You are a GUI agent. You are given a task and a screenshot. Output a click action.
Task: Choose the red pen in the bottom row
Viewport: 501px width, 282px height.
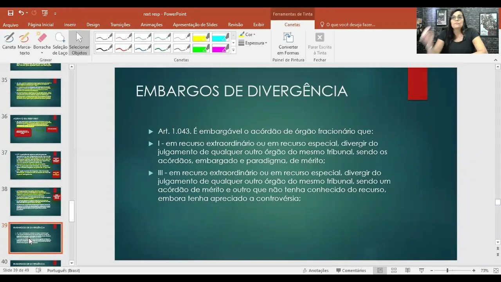pos(123,49)
